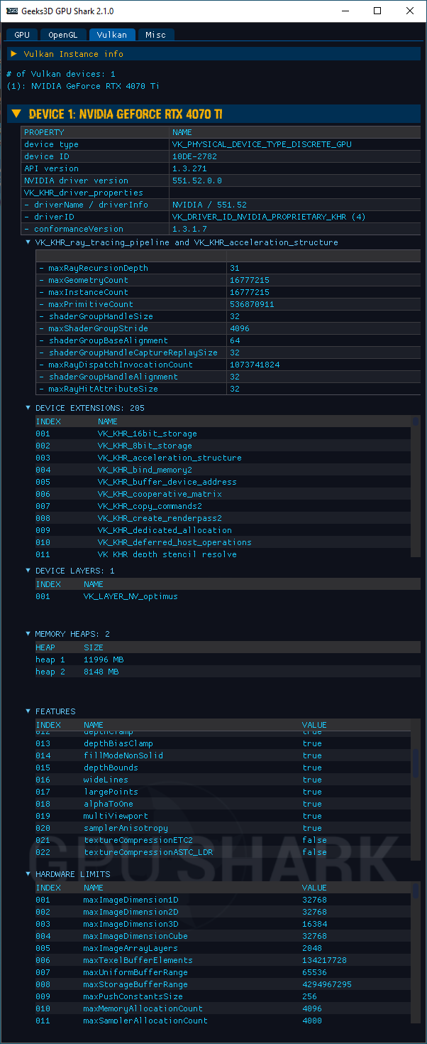Expand the Vulkan Instance info section
This screenshot has width=427, height=1044.
tap(13, 54)
